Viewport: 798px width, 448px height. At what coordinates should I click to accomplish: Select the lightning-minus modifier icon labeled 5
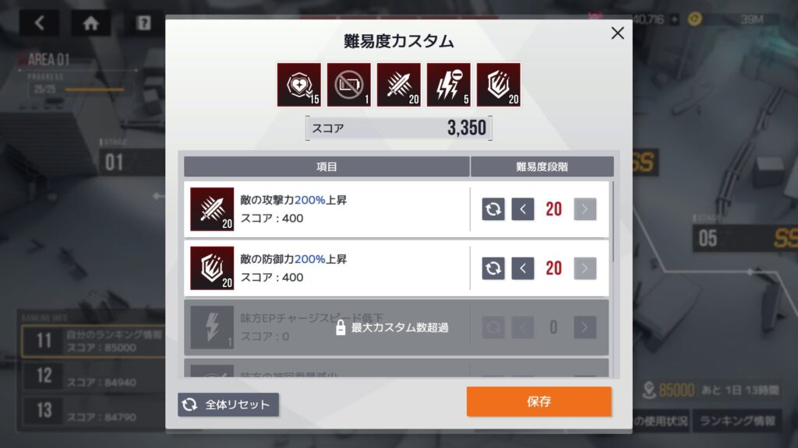point(448,85)
